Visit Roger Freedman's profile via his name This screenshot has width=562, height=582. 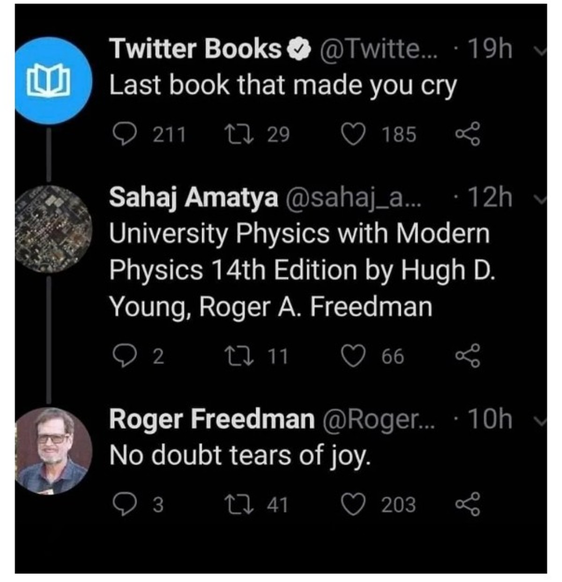[212, 418]
